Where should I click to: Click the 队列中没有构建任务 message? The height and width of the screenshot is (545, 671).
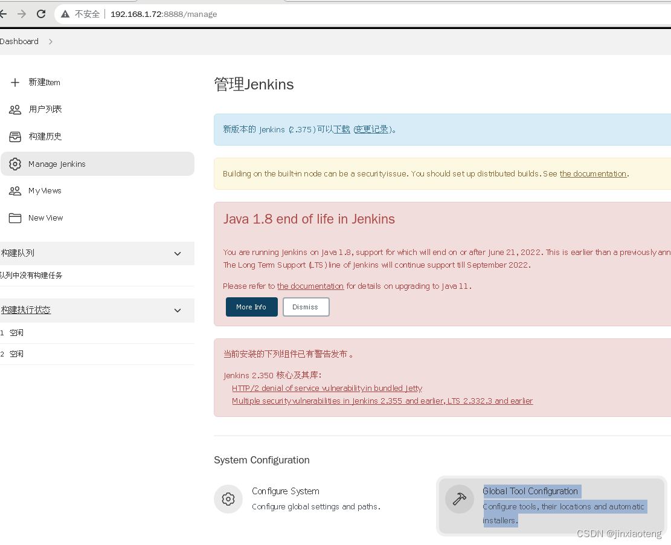point(31,276)
